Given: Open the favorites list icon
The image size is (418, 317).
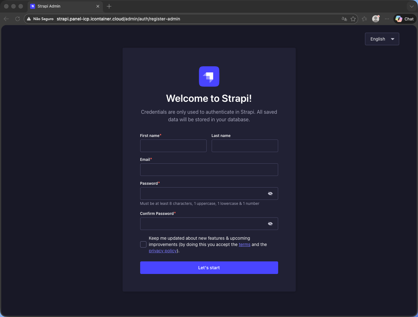Looking at the screenshot, I should pyautogui.click(x=364, y=19).
